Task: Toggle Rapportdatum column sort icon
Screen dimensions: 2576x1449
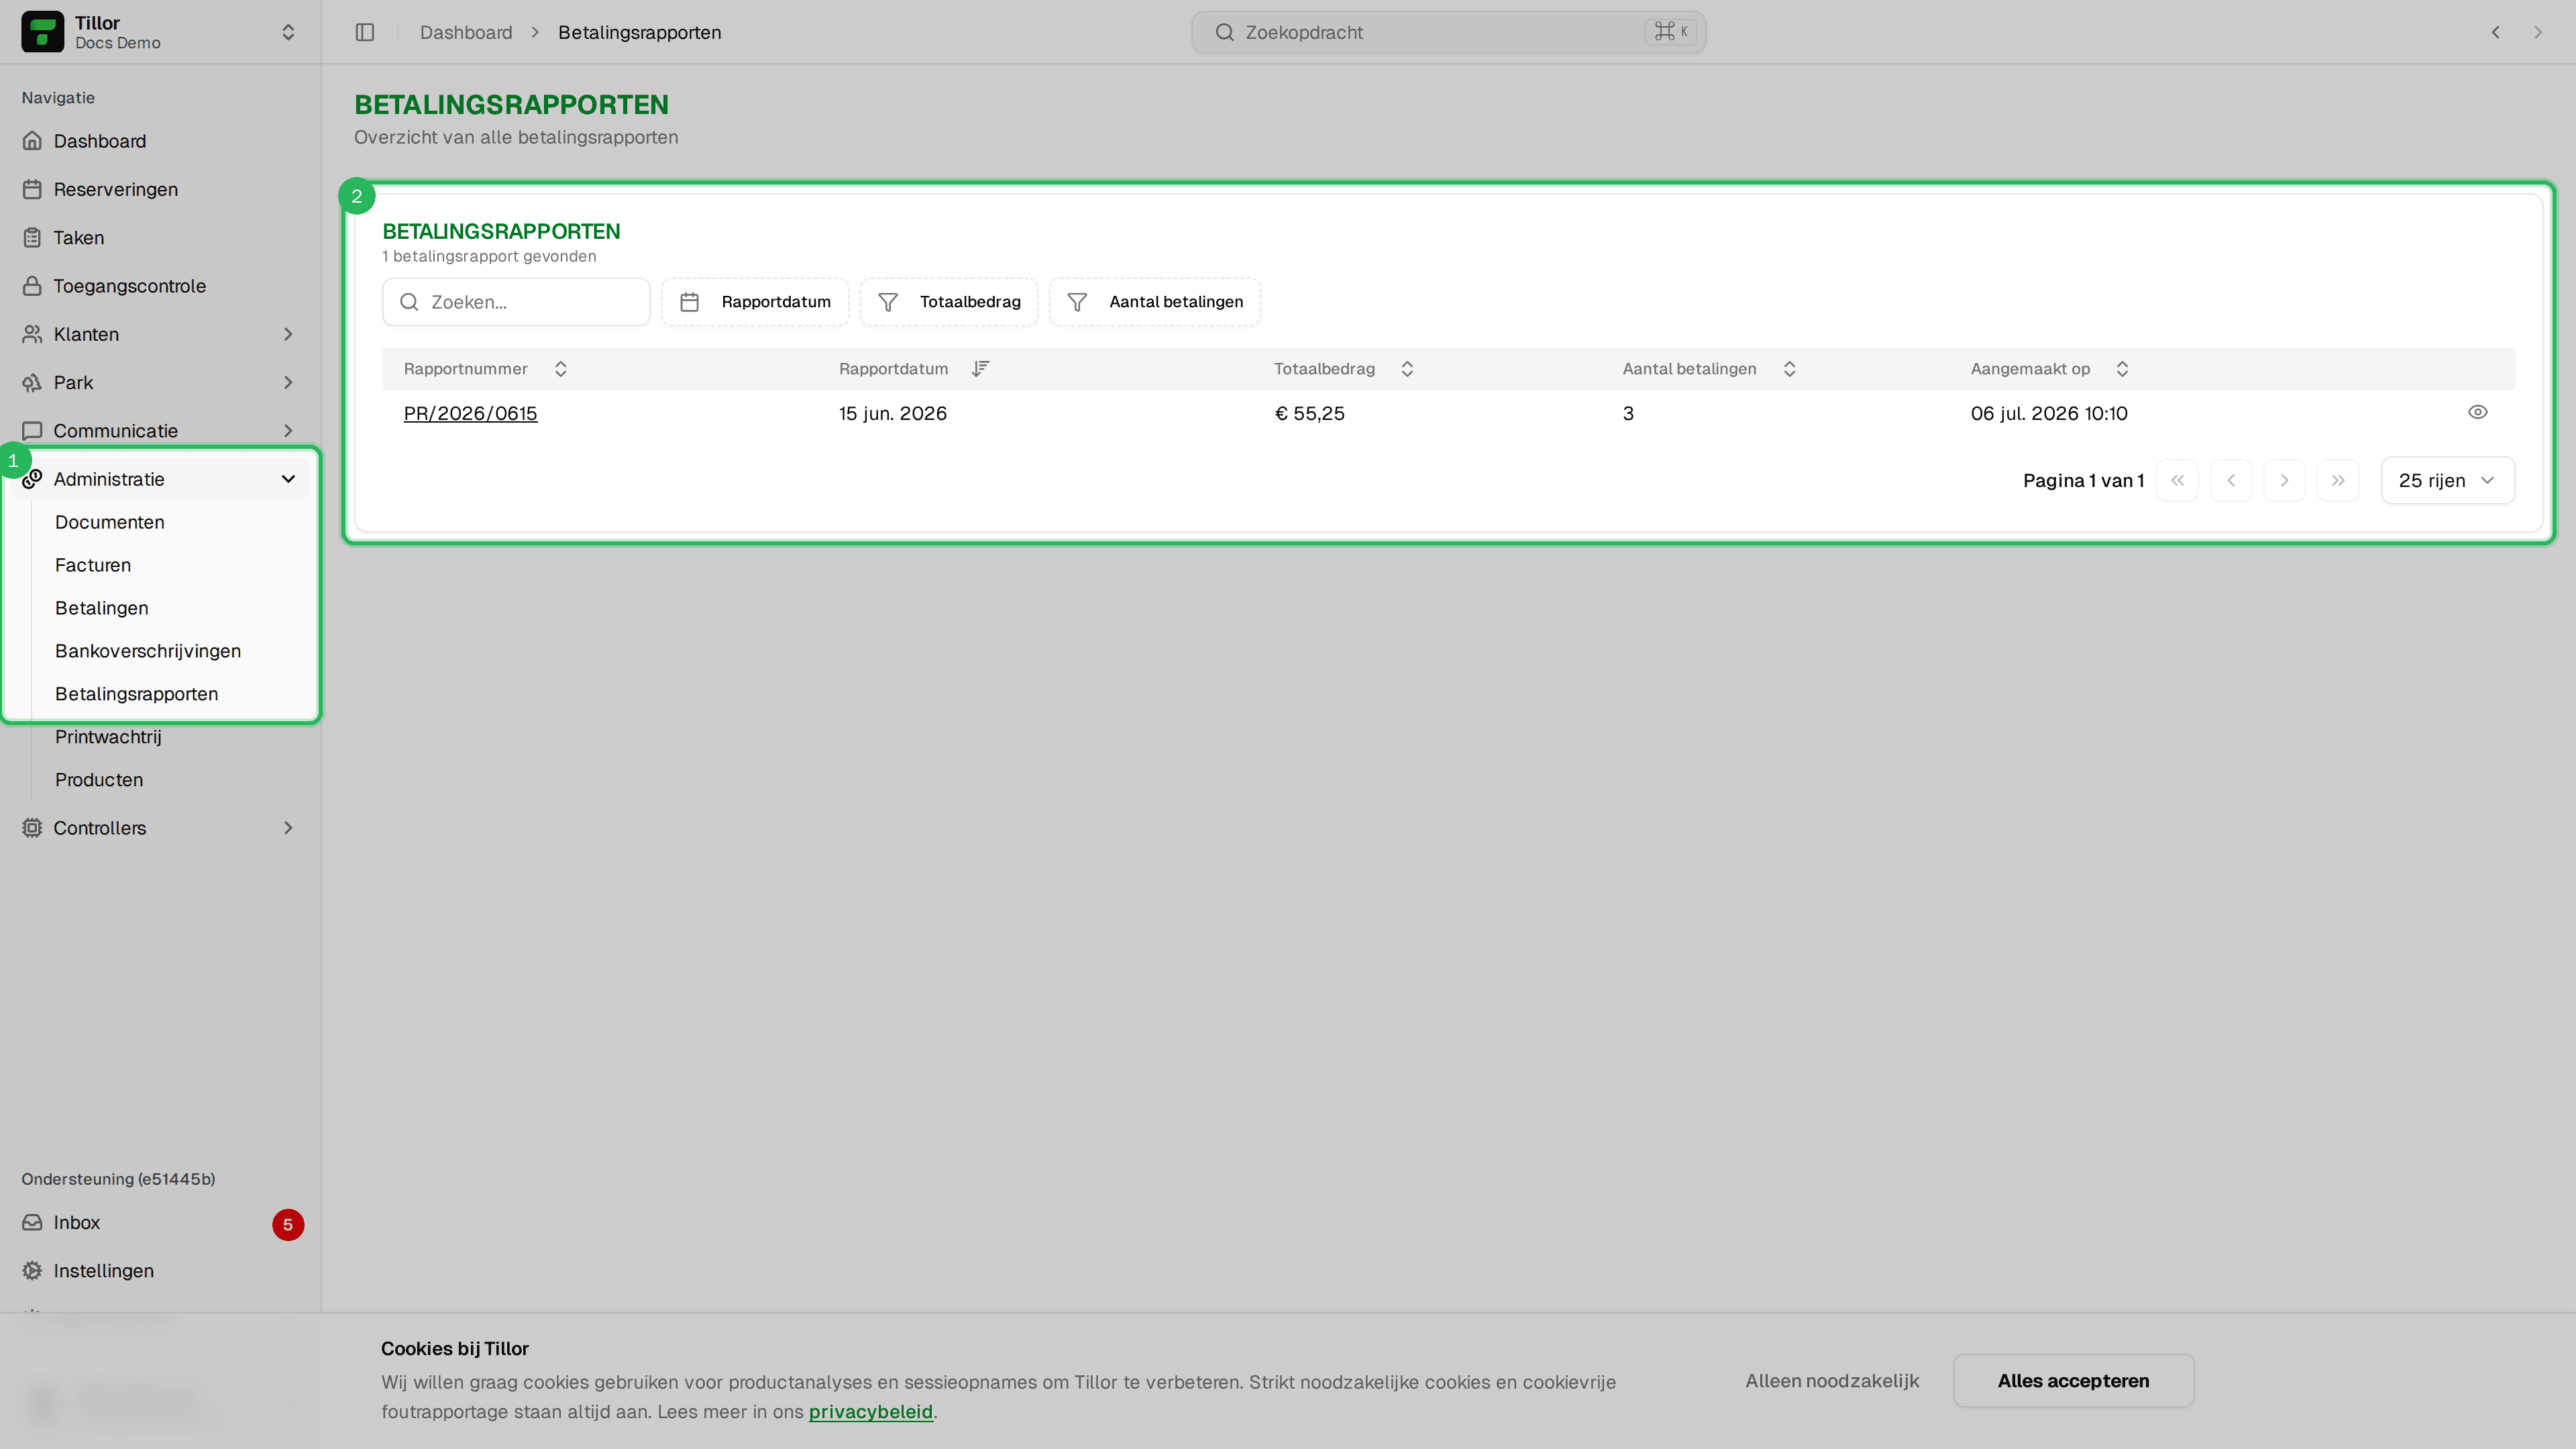Action: click(980, 369)
